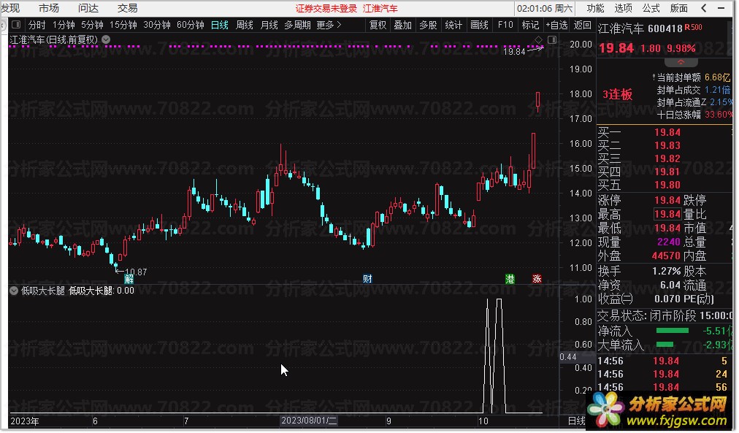739x433 pixels.
Task: Toggle the panel icon left of 分时
Action: pos(16,25)
